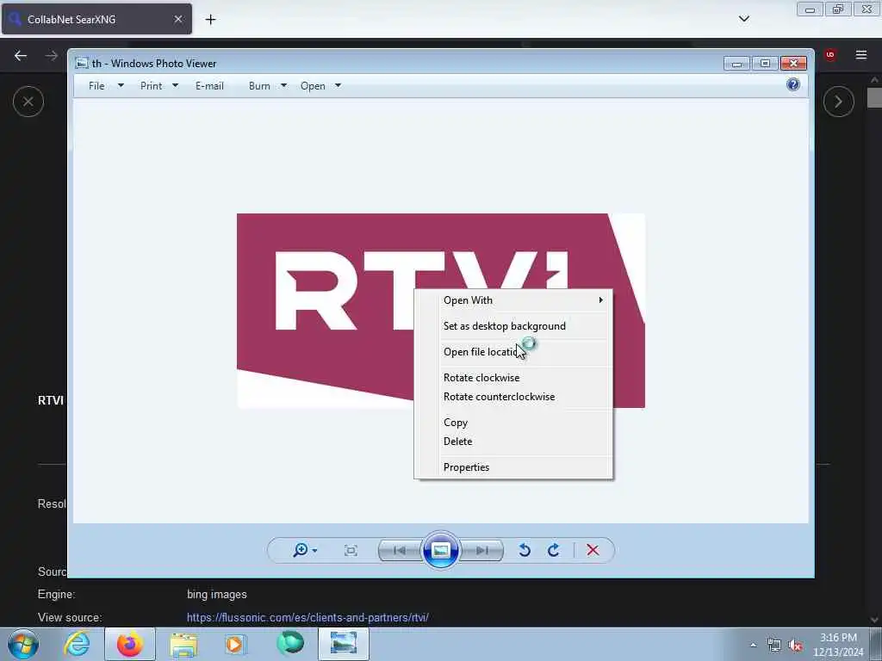The image size is (882, 661).
Task: Close the CollabNet SearXNG browser tab
Action: (x=177, y=19)
